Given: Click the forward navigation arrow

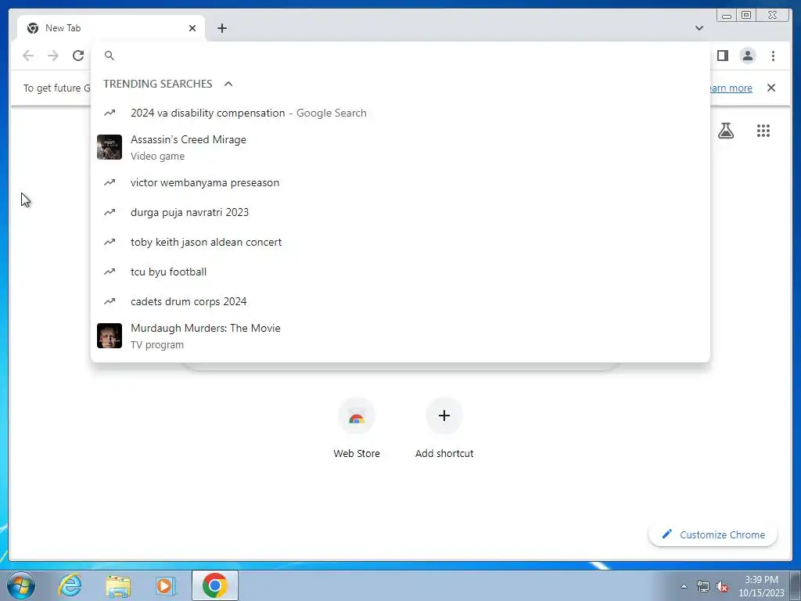Looking at the screenshot, I should [x=53, y=56].
